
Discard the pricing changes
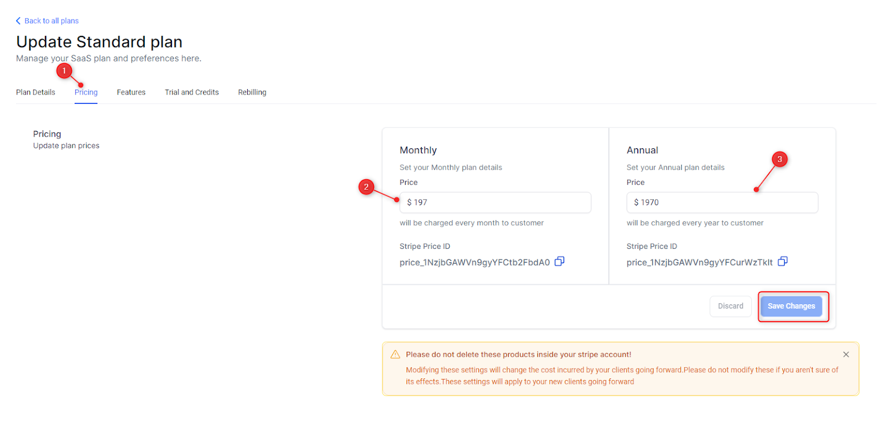[731, 306]
